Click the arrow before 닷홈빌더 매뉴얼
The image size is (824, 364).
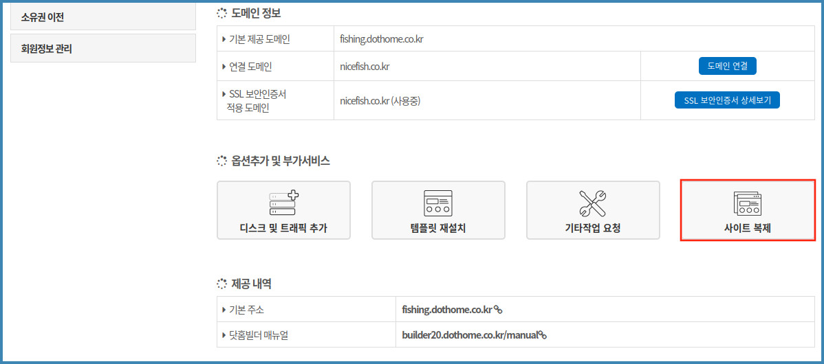(224, 335)
